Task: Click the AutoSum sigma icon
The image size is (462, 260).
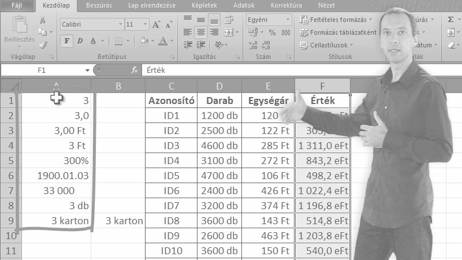Action: click(x=450, y=20)
